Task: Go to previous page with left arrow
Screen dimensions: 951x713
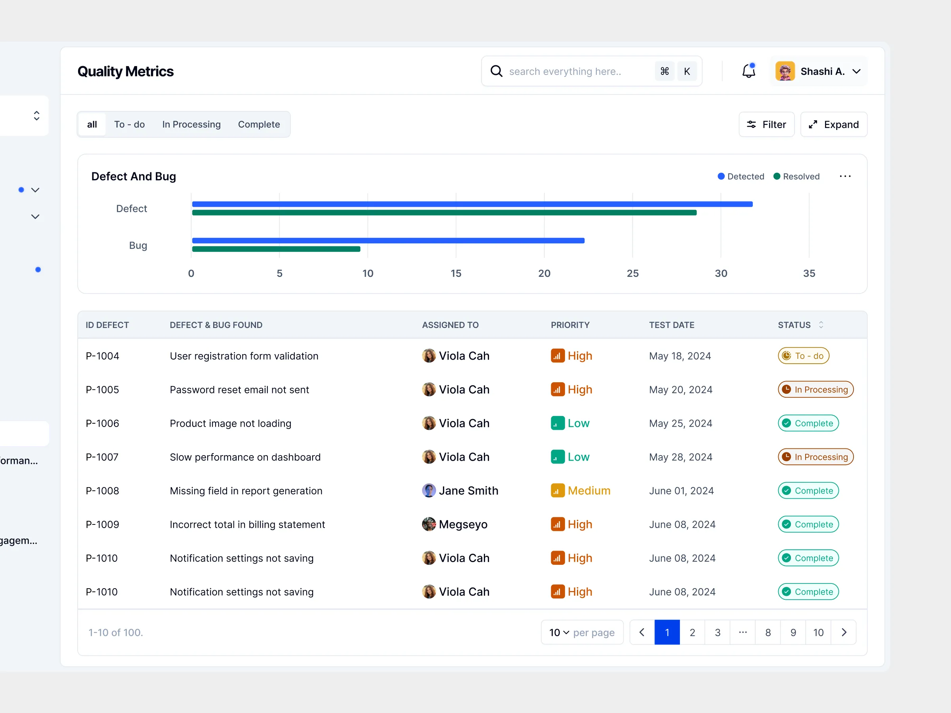Action: click(642, 632)
